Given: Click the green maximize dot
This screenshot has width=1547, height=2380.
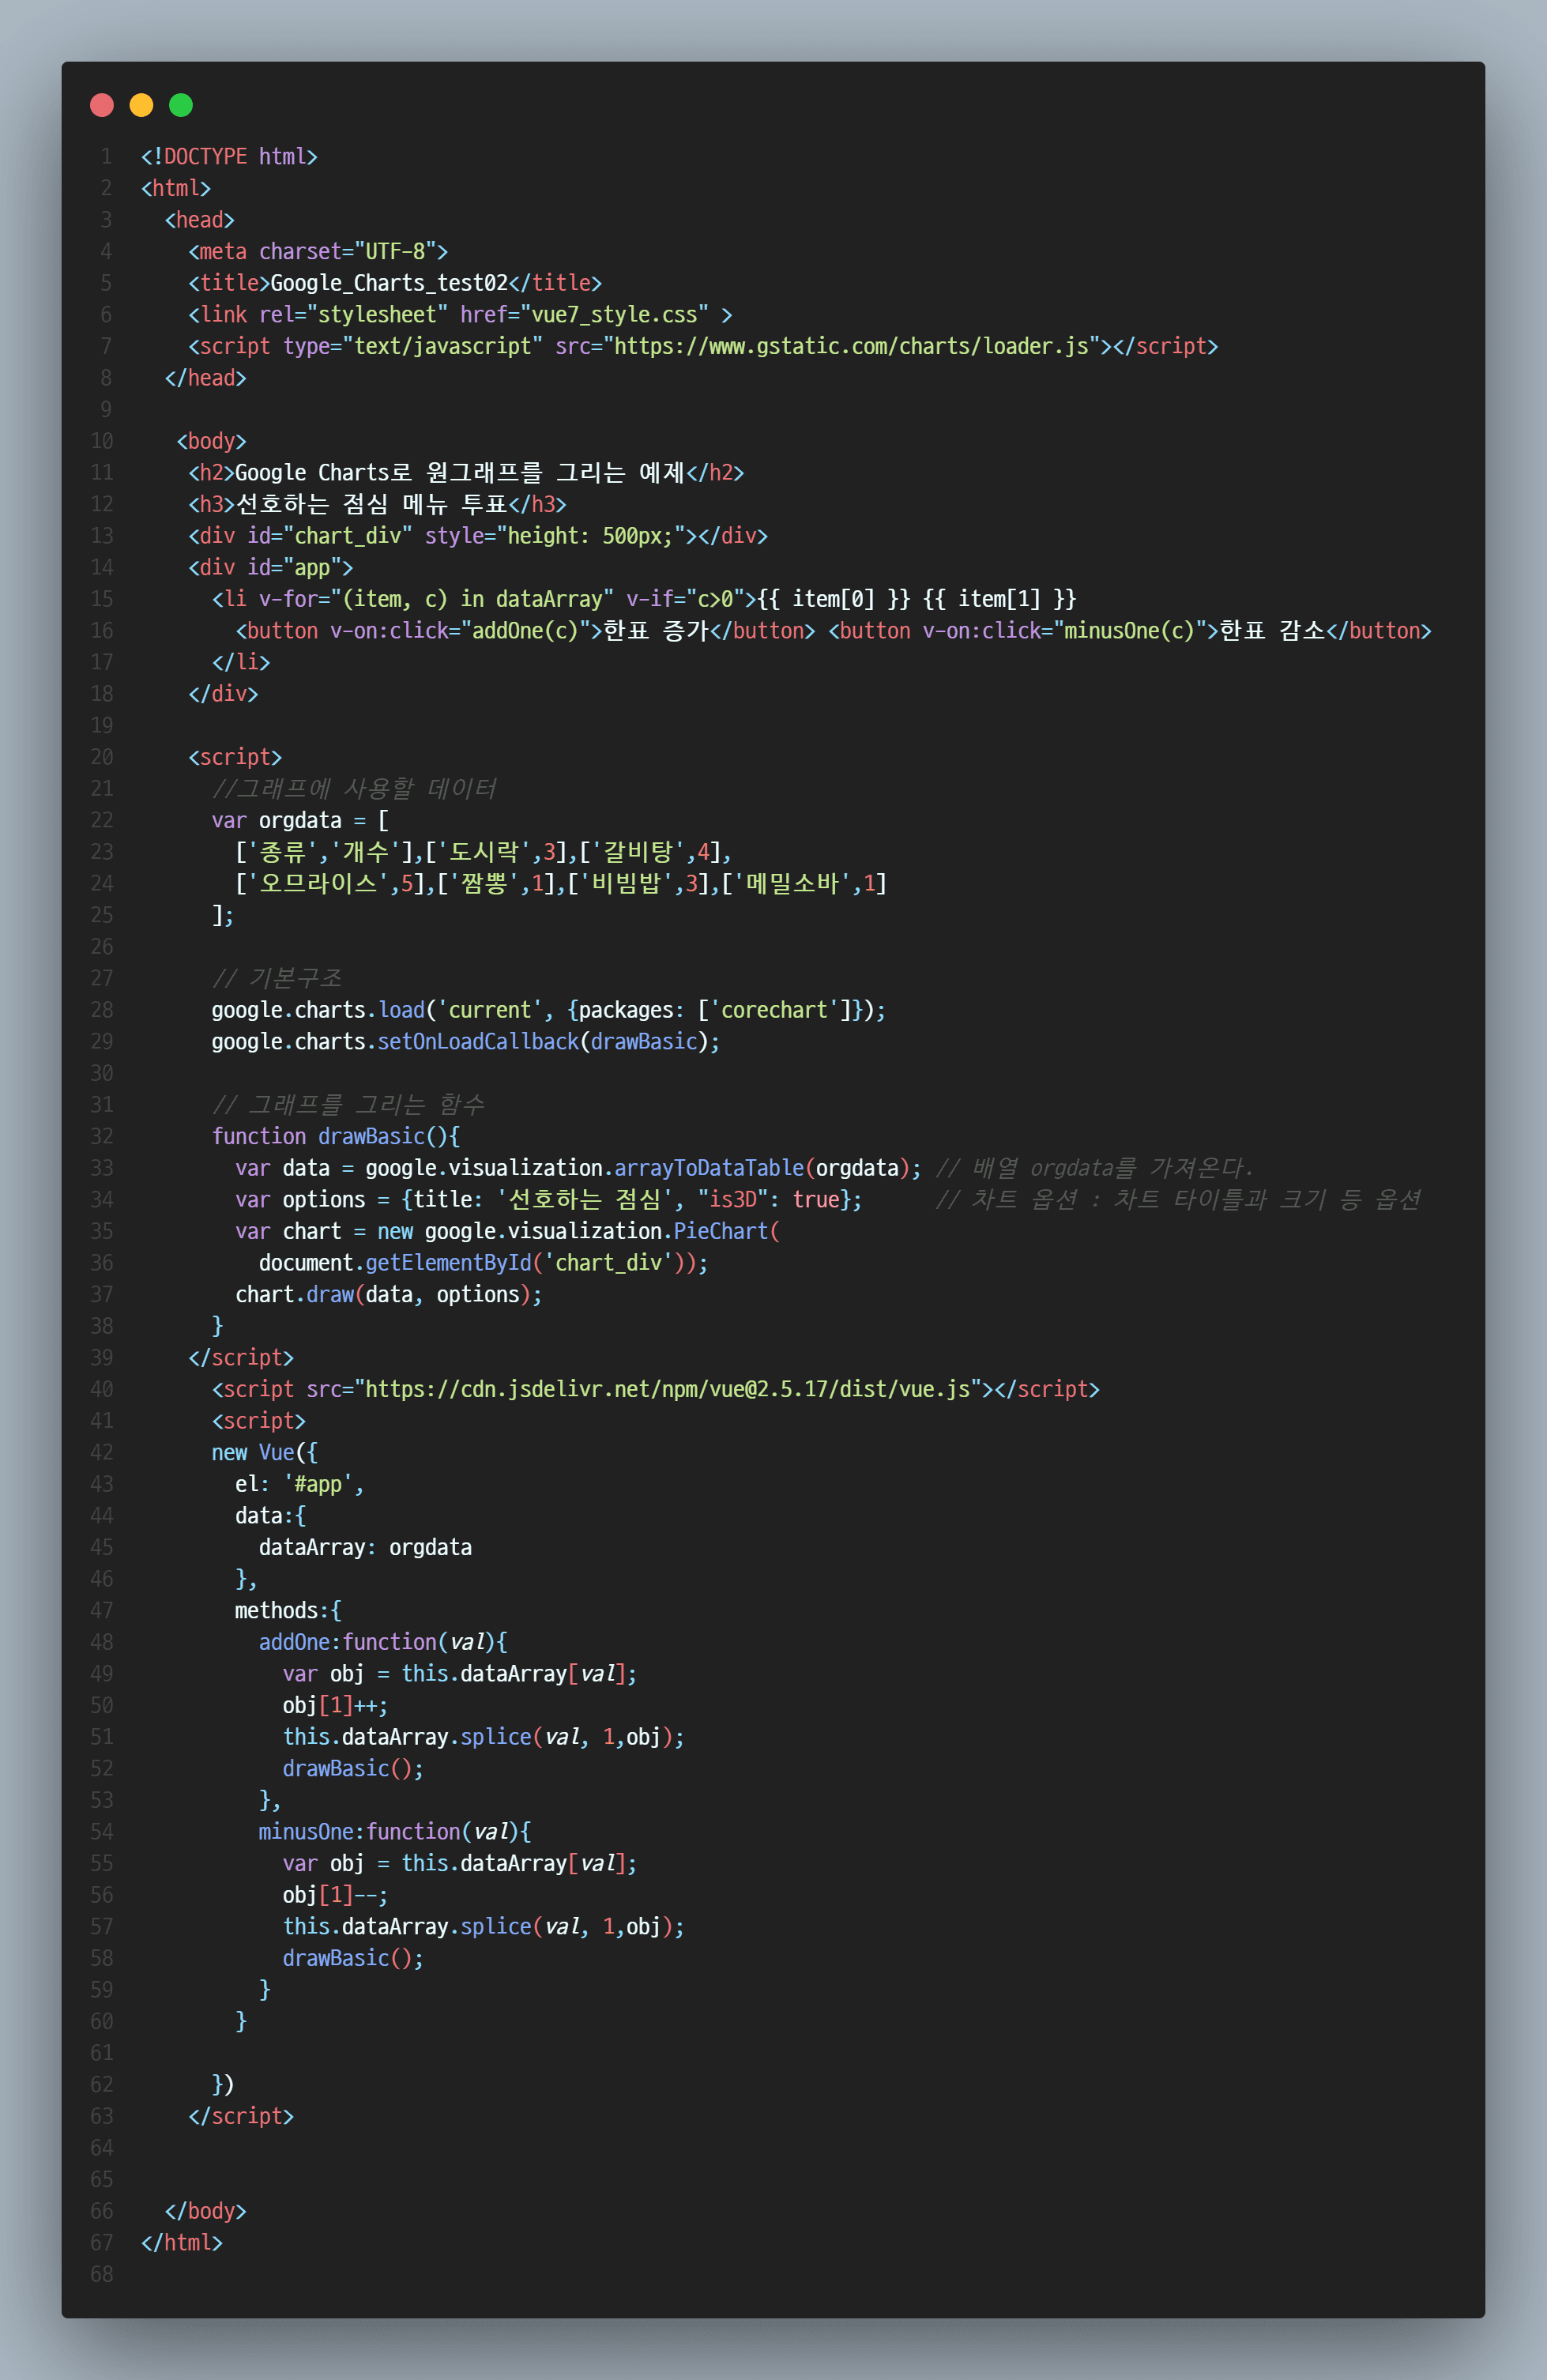Looking at the screenshot, I should 181,105.
